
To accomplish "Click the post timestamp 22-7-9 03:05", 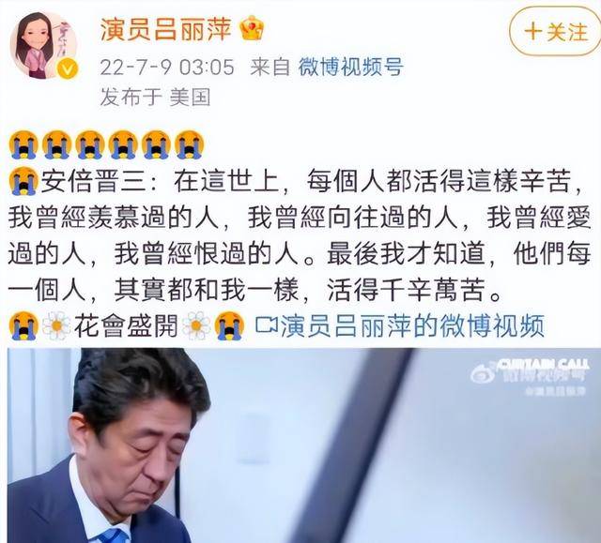I will coord(167,68).
